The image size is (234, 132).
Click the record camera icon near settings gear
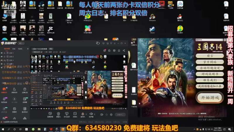click(102, 115)
